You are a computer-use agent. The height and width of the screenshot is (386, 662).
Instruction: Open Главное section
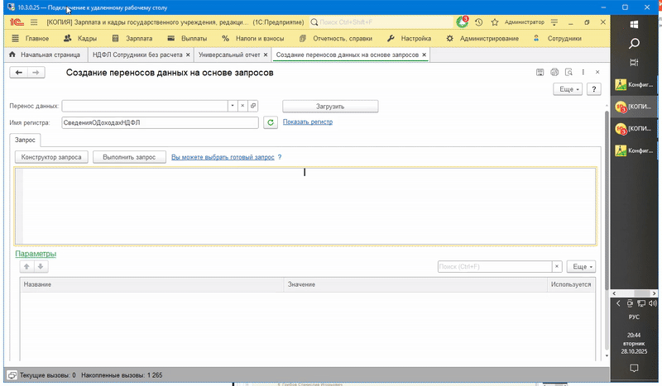30,38
